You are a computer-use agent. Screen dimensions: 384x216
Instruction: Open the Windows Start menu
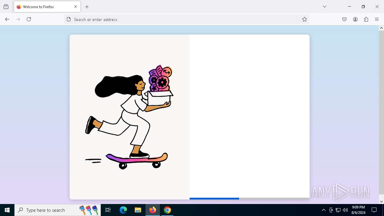[x=7, y=210]
